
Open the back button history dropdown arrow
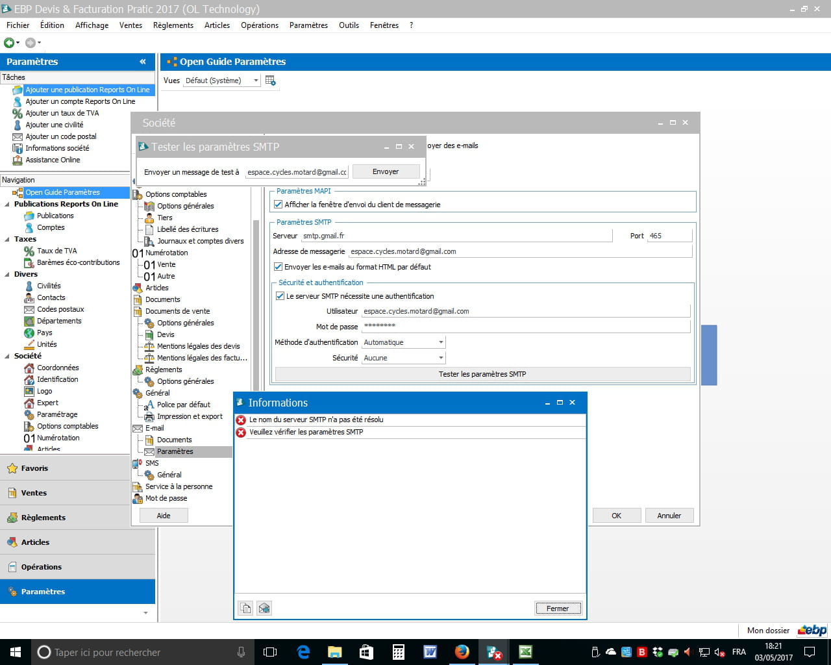tap(18, 43)
